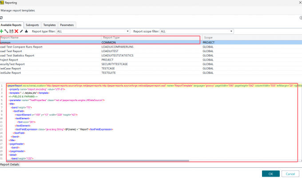Switch to the Templates tab
The height and width of the screenshot is (178, 302).
[49, 25]
